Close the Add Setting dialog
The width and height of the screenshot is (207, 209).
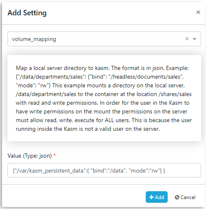(198, 12)
